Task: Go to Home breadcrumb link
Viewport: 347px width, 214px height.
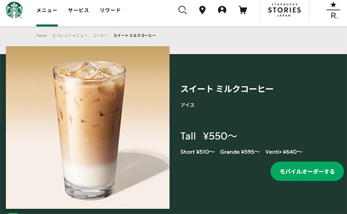Action: pyautogui.click(x=42, y=36)
